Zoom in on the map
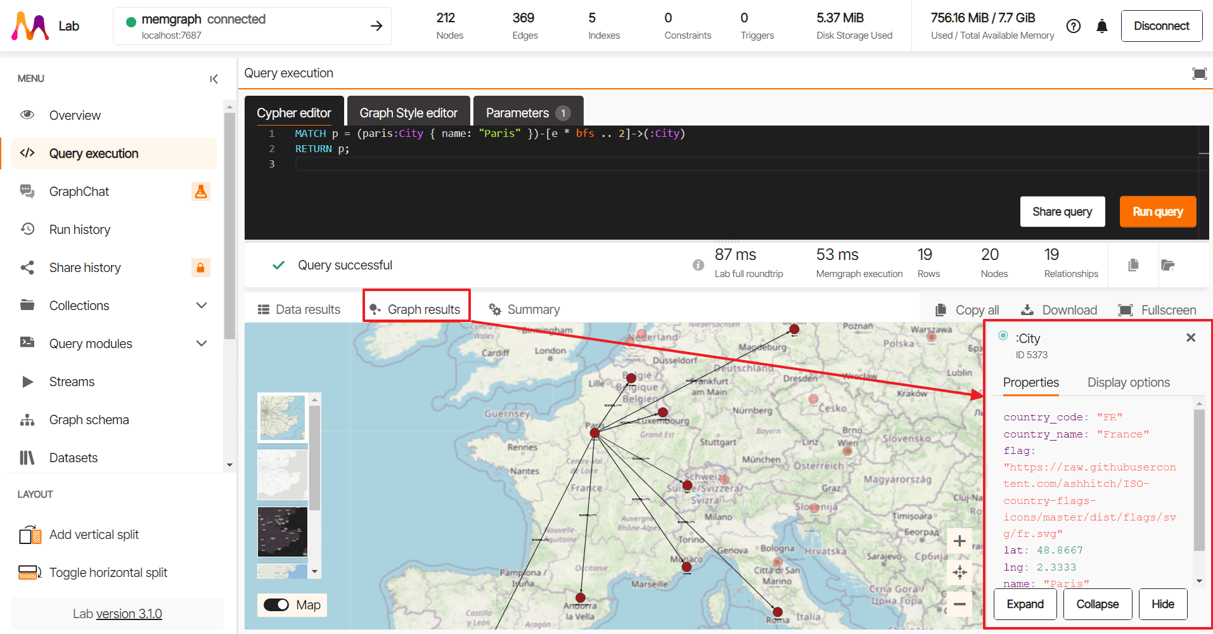Image resolution: width=1213 pixels, height=634 pixels. [959, 541]
